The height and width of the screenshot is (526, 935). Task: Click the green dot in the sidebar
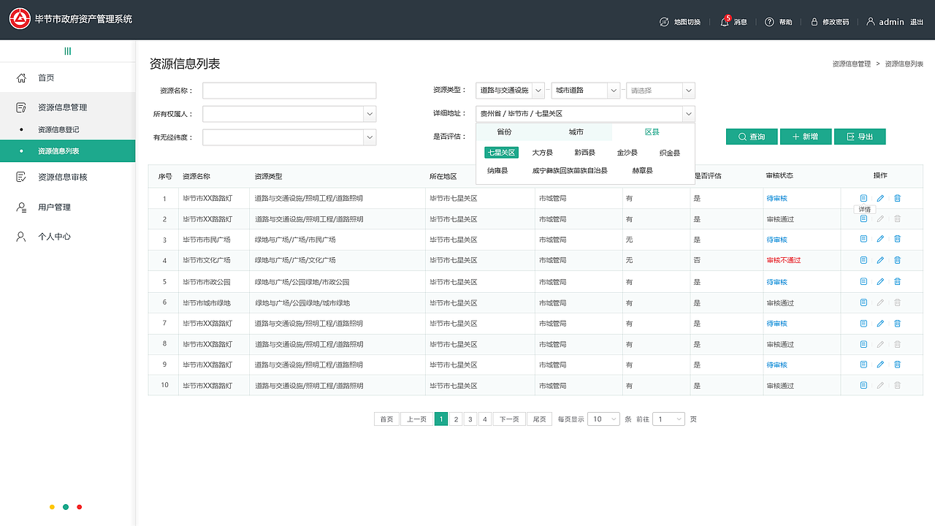pyautogui.click(x=66, y=507)
